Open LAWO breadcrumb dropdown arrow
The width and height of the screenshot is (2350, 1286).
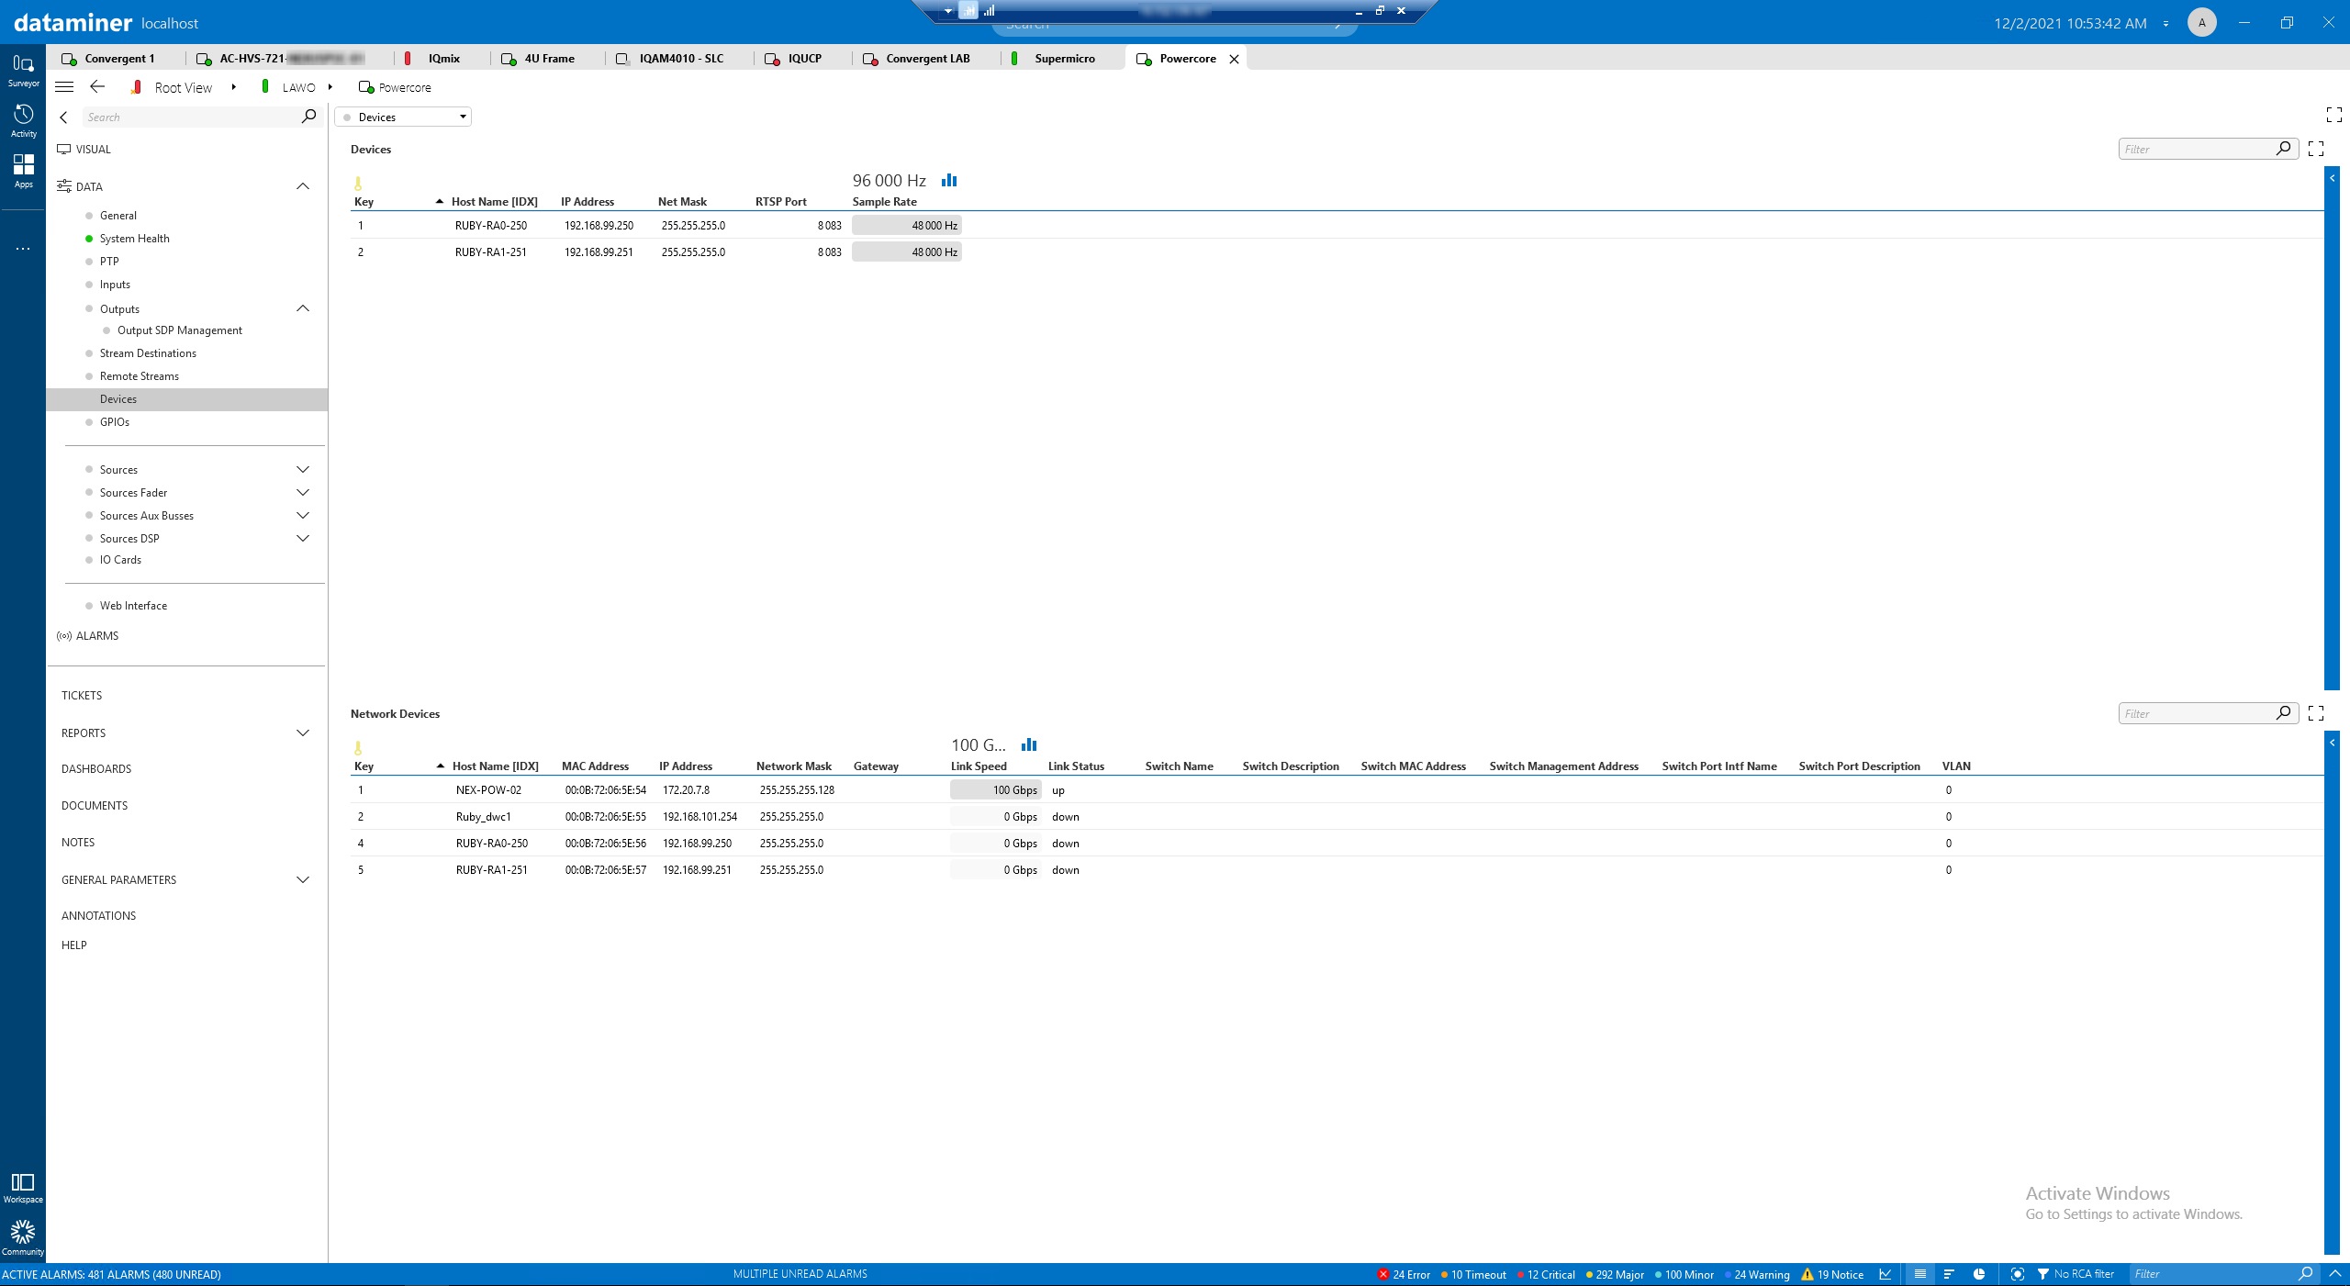[x=330, y=87]
